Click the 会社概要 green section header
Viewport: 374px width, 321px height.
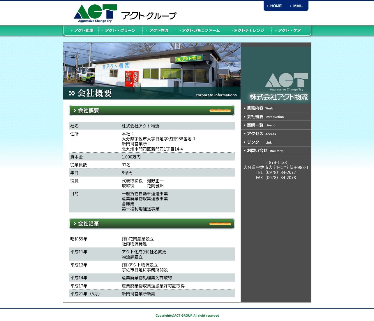pos(152,111)
